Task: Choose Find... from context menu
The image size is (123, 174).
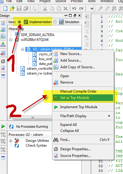Action: (x=83, y=140)
